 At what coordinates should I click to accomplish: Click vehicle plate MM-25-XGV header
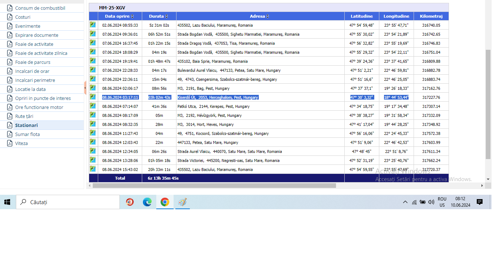point(112,8)
